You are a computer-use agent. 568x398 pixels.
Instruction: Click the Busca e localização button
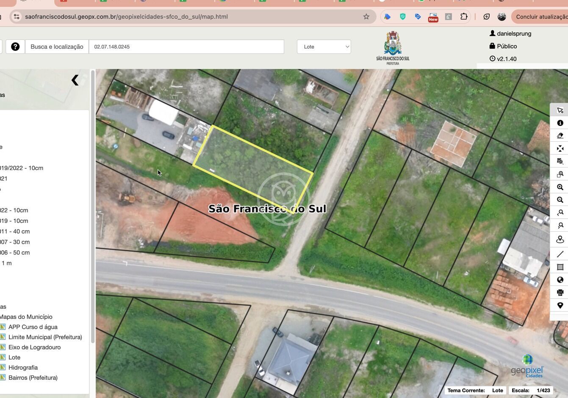pyautogui.click(x=57, y=47)
